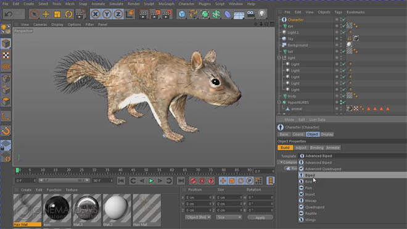Viewport: 407px width, 229px height.
Task: Select the Hair Mat material thumbnail
Action: [27, 210]
